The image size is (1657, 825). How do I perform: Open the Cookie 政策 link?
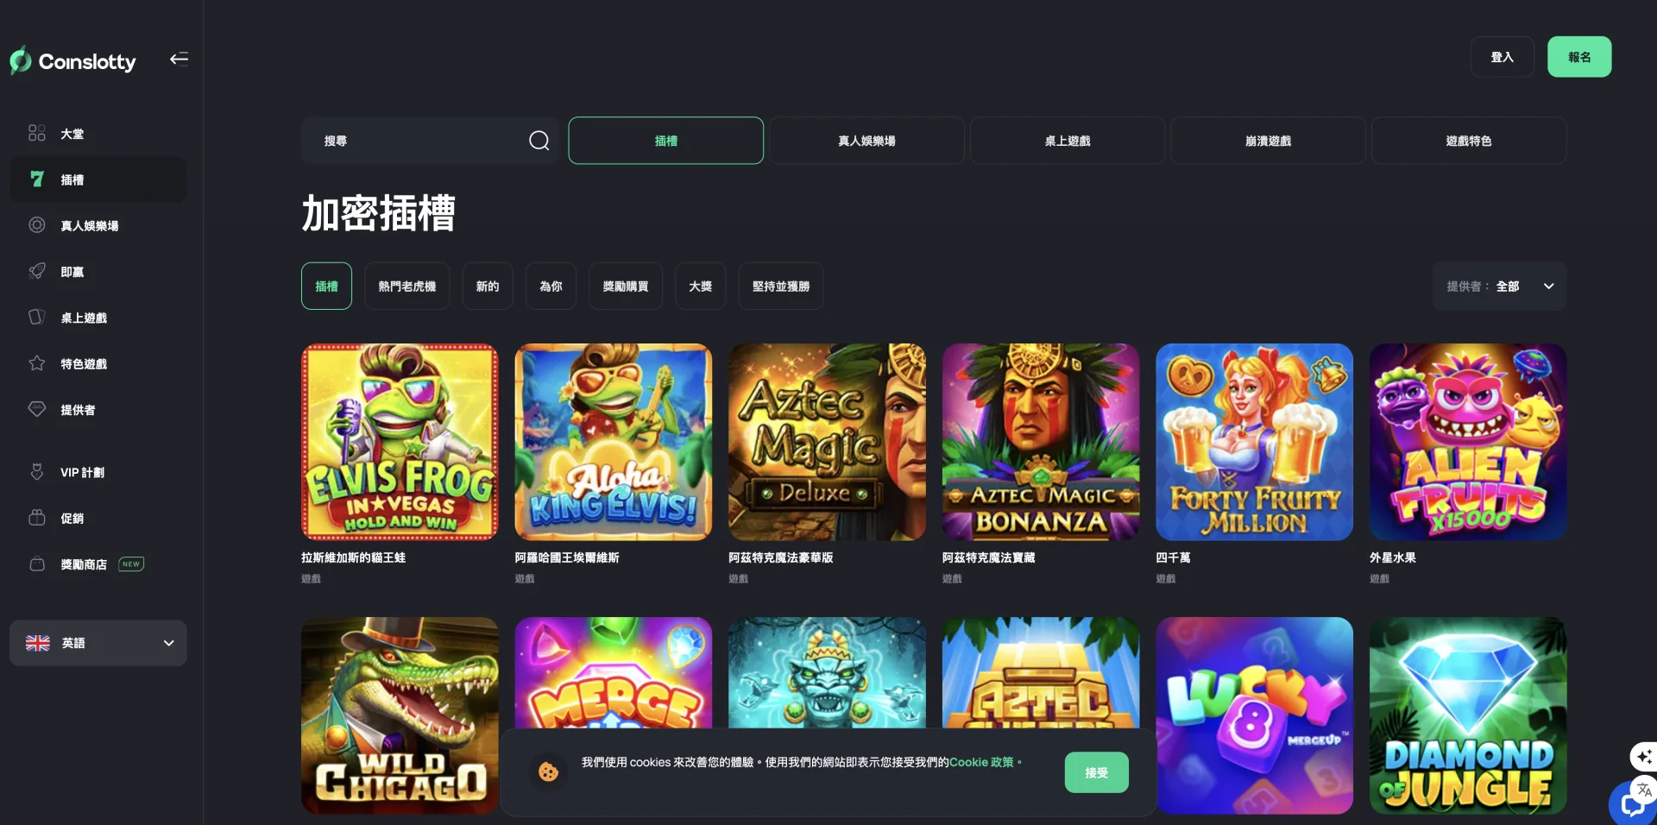pyautogui.click(x=981, y=762)
